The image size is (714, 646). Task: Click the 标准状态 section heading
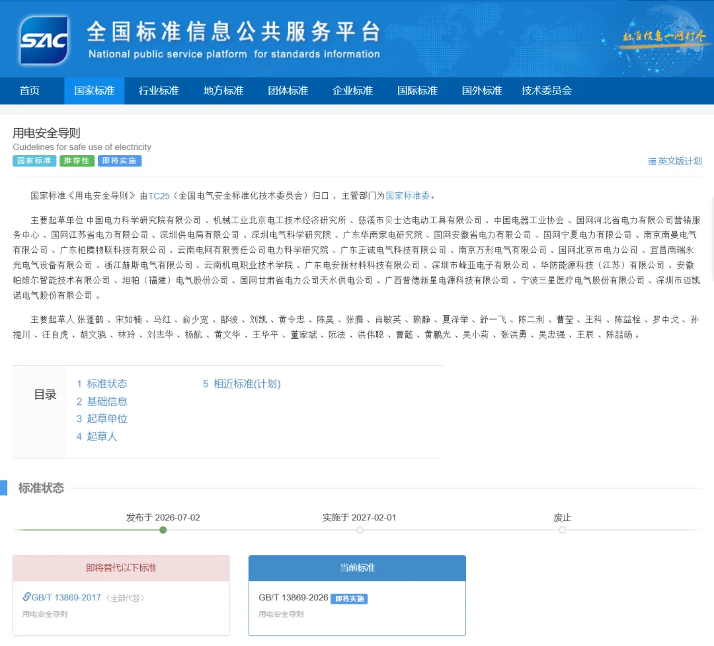(x=41, y=488)
